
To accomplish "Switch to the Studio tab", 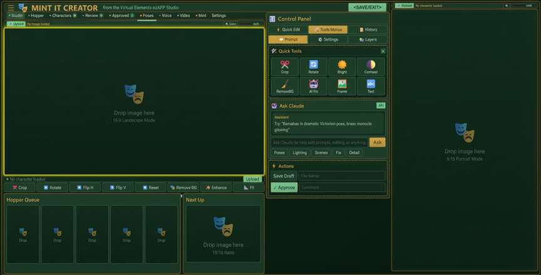I will click(x=15, y=16).
